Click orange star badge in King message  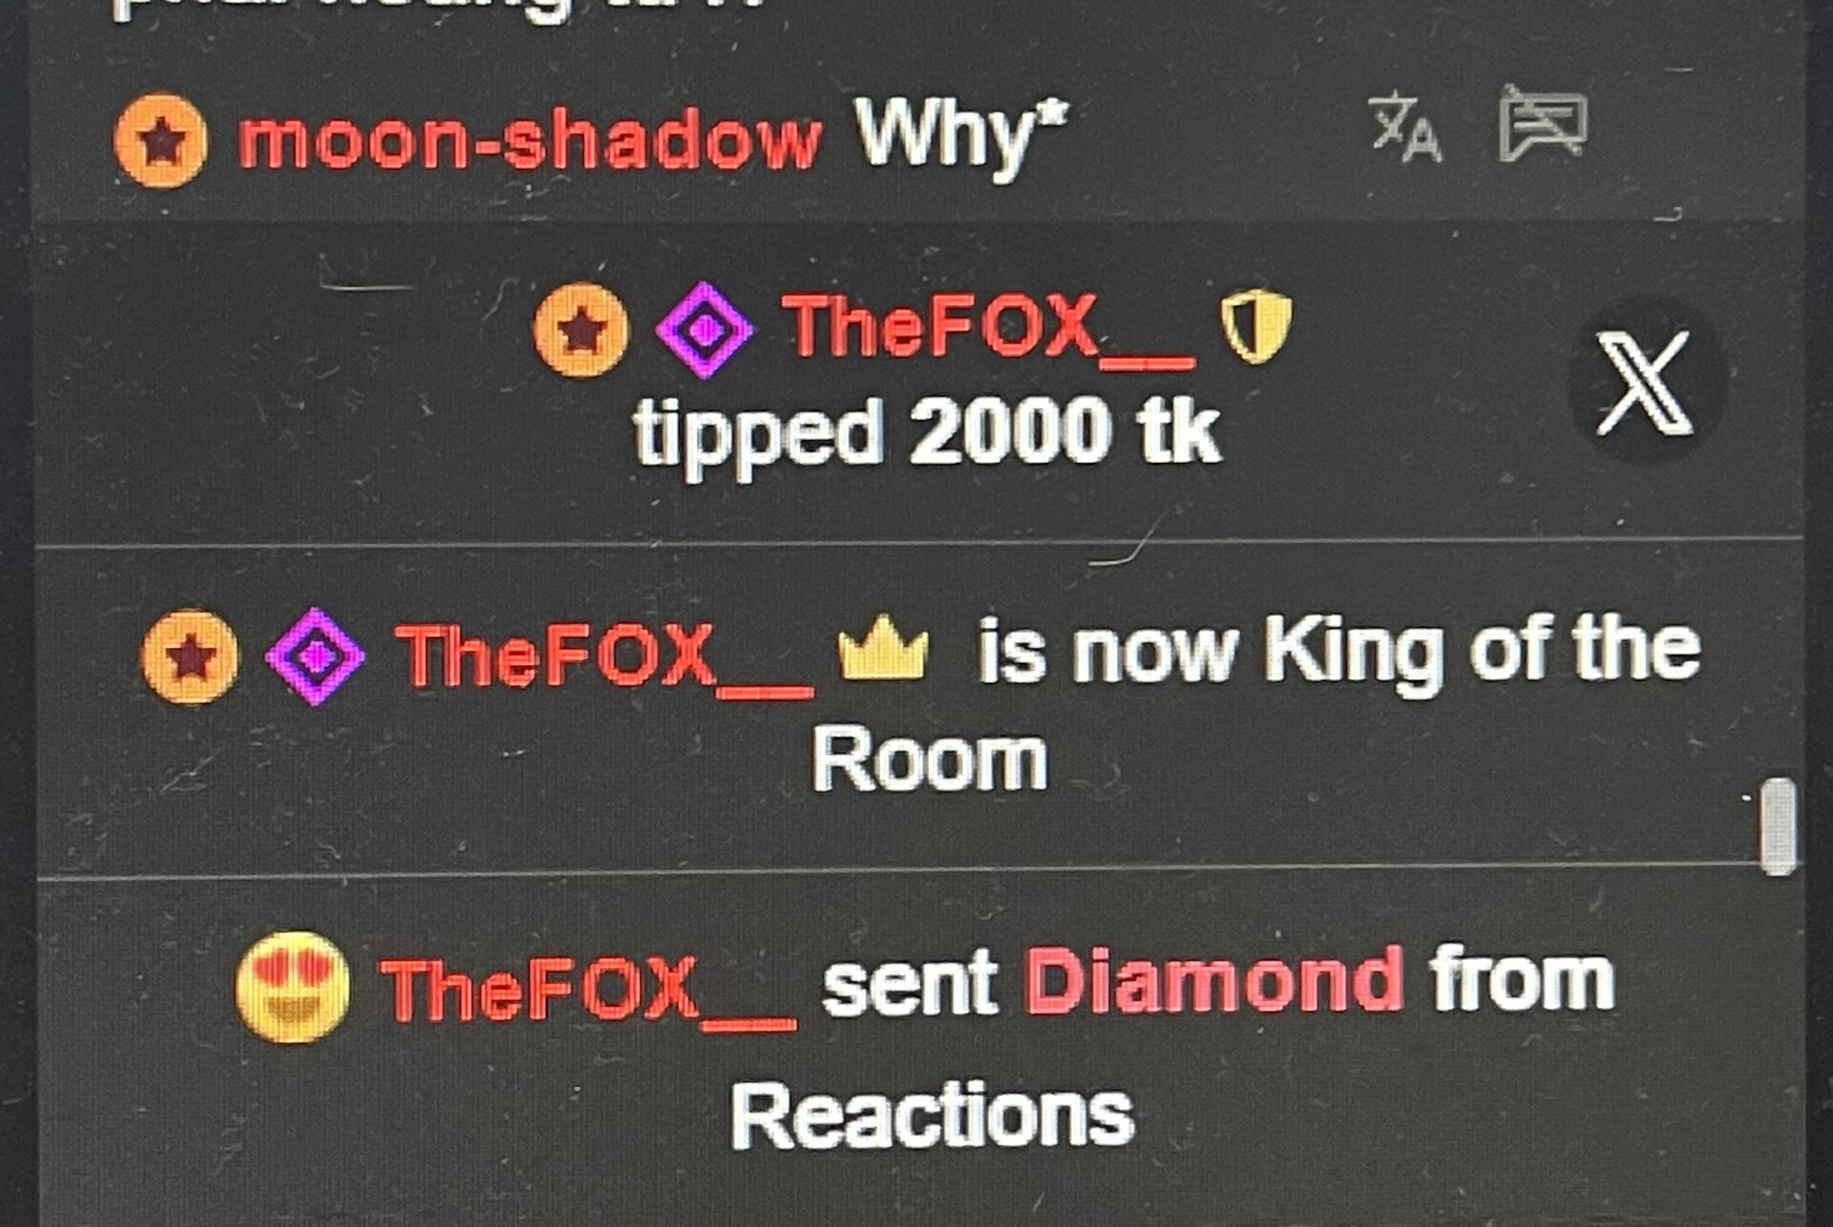click(190, 656)
